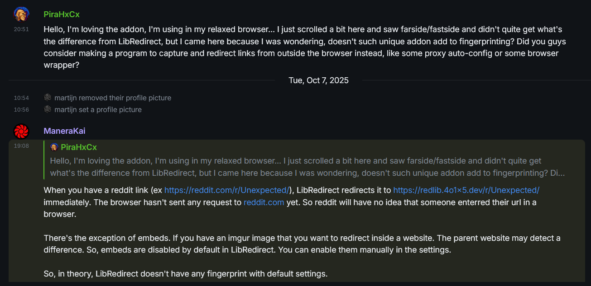Click the ManeraKai username
The width and height of the screenshot is (591, 286).
(x=64, y=131)
